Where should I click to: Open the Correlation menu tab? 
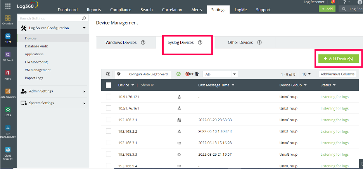pos(172,10)
